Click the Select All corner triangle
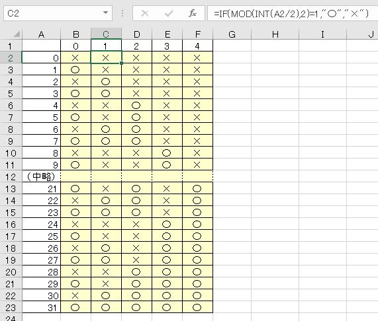Image resolution: width=378 pixels, height=321 pixels. tap(17, 34)
